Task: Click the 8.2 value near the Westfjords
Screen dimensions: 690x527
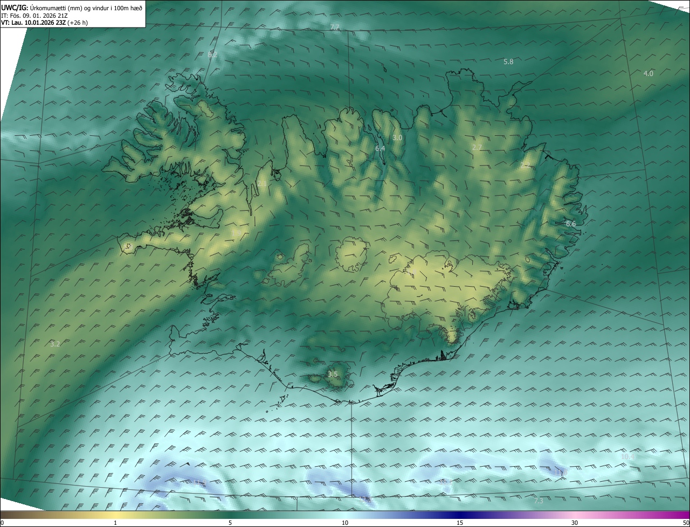Action: (x=212, y=55)
